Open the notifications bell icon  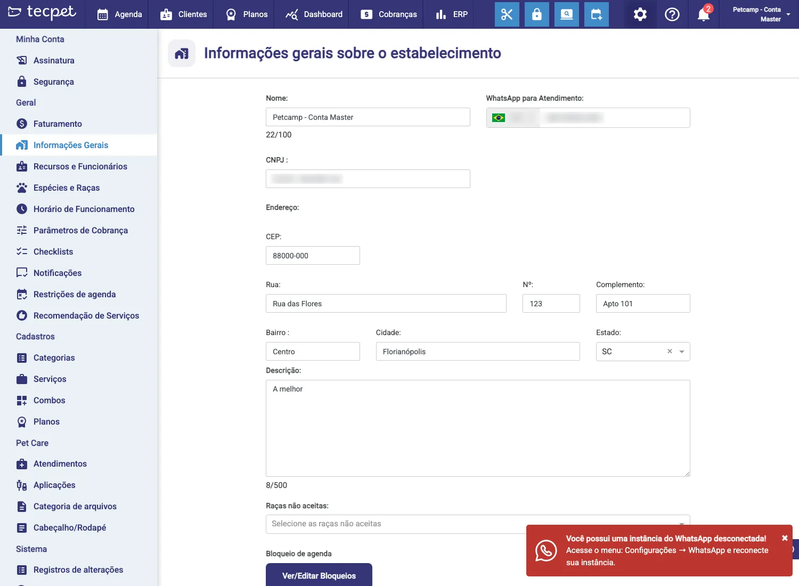point(704,14)
